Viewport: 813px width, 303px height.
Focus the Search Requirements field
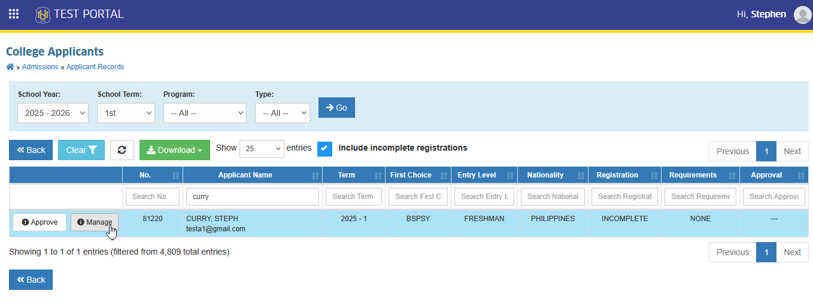[700, 197]
